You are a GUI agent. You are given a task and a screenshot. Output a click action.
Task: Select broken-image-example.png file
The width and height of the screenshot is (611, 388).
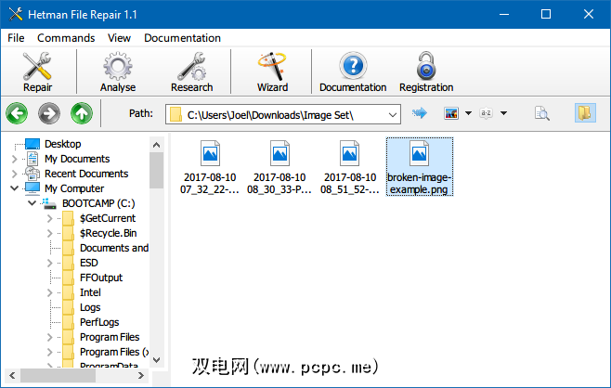[420, 167]
